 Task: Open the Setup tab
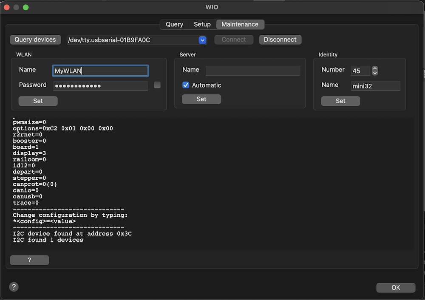202,24
